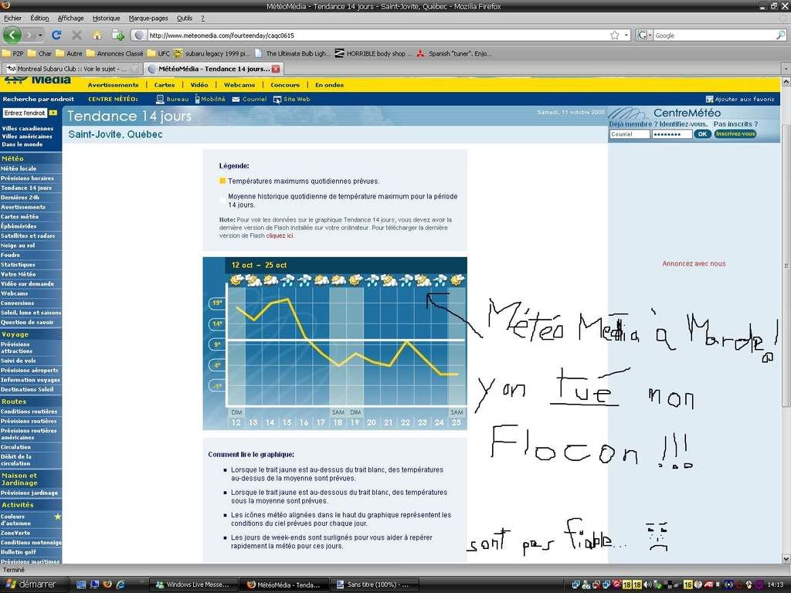Viewport: 791px width, 593px height.
Task: Open the Autre bookmarks folder
Action: coord(69,53)
